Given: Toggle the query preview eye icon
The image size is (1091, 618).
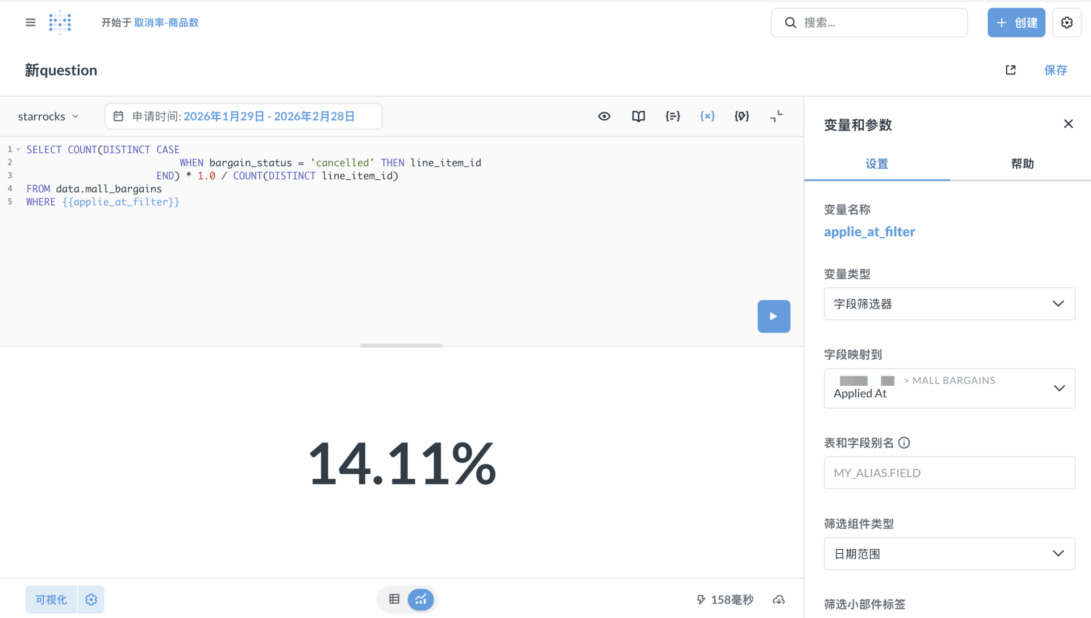Looking at the screenshot, I should [x=604, y=116].
